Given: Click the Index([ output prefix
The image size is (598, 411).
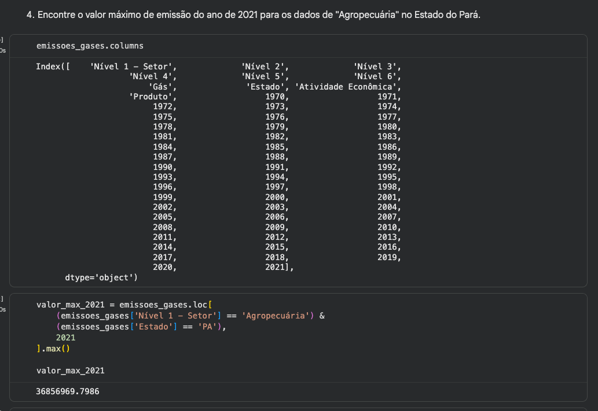Looking at the screenshot, I should tap(53, 66).
